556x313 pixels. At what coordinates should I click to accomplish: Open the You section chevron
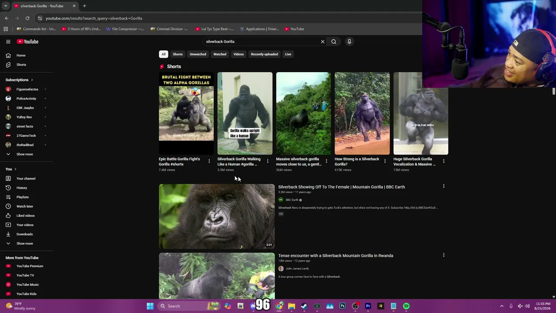click(x=15, y=169)
